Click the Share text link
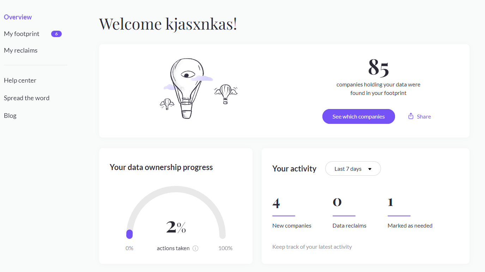Image resolution: width=485 pixels, height=272 pixels. tap(424, 117)
